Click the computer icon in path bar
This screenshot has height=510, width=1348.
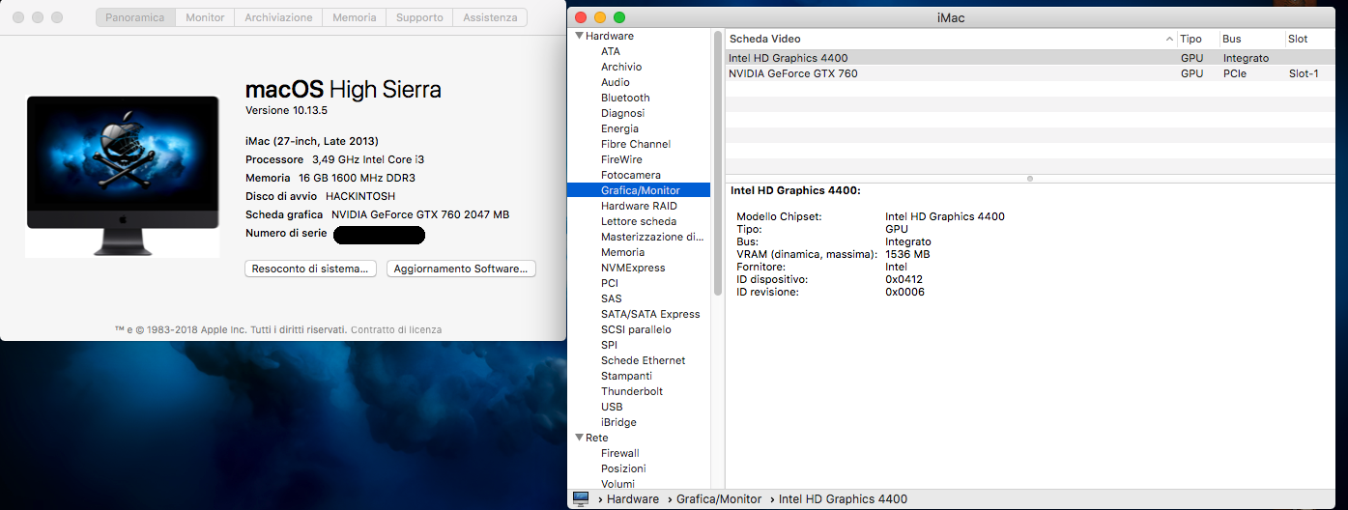581,498
